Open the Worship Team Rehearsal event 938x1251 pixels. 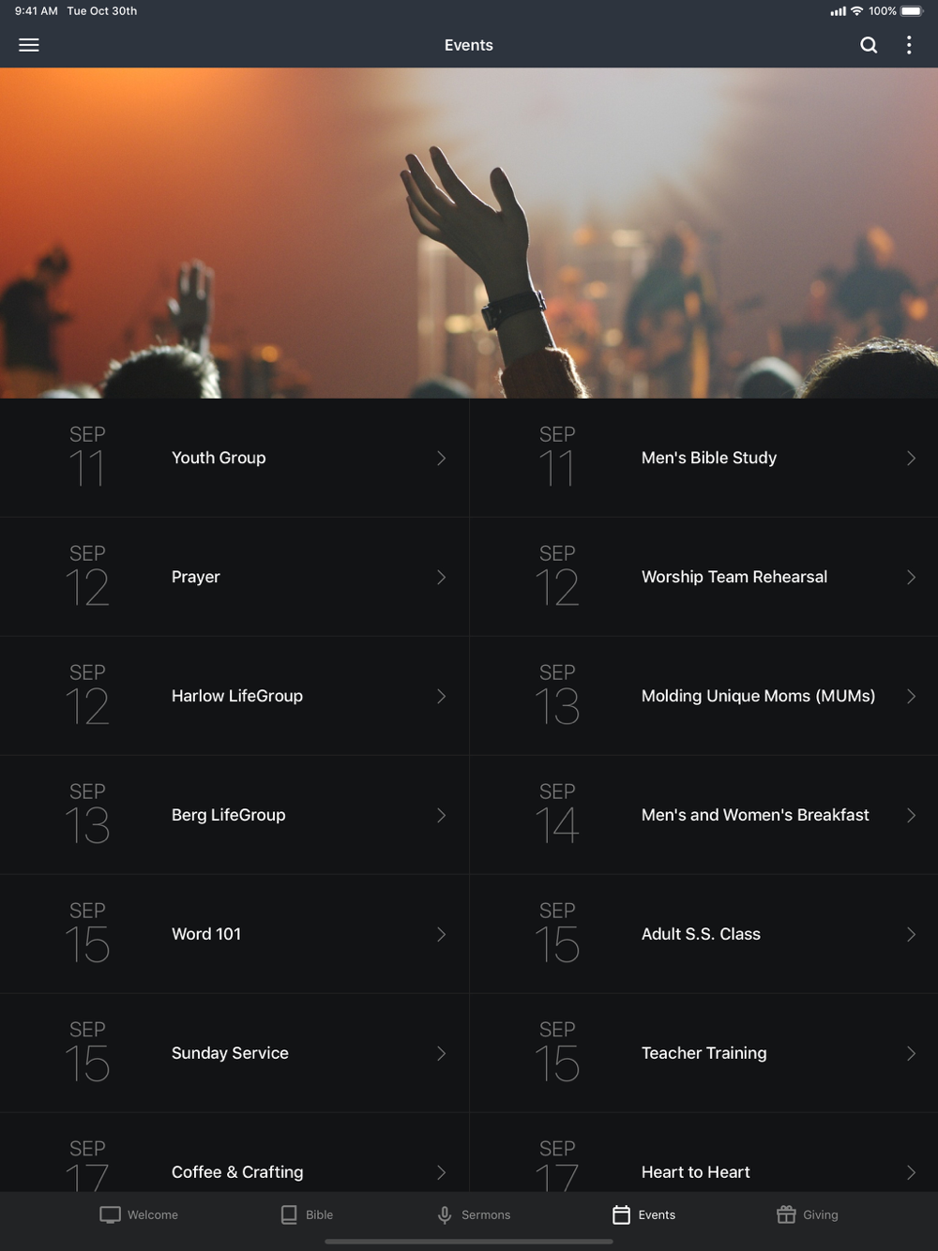click(x=703, y=577)
